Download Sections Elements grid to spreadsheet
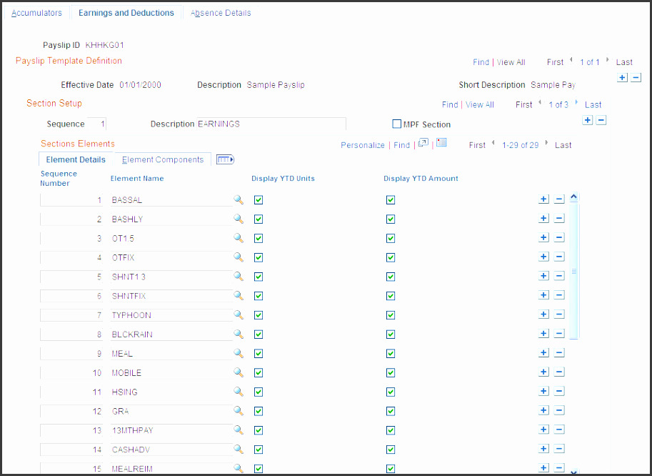This screenshot has width=652, height=476. [441, 144]
